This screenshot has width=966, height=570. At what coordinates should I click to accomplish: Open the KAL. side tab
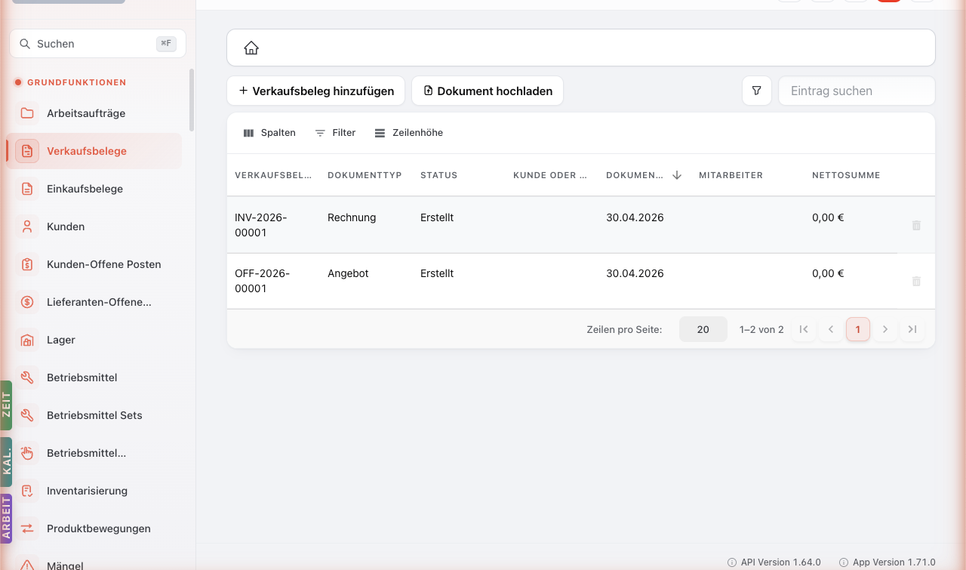(x=6, y=462)
